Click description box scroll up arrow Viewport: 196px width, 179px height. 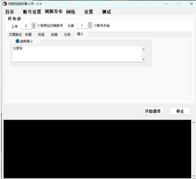[x=144, y=49]
